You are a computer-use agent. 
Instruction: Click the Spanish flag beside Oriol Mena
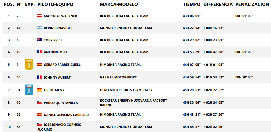click(x=39, y=90)
